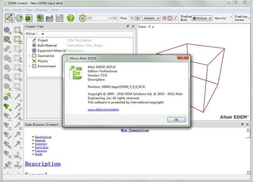Click the Creator mode particle toolbar icon
Viewport: 253px width, 182px height.
tap(10, 18)
